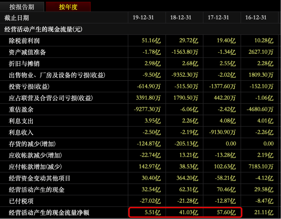Select the 2627.10万 impairment value

point(261,52)
